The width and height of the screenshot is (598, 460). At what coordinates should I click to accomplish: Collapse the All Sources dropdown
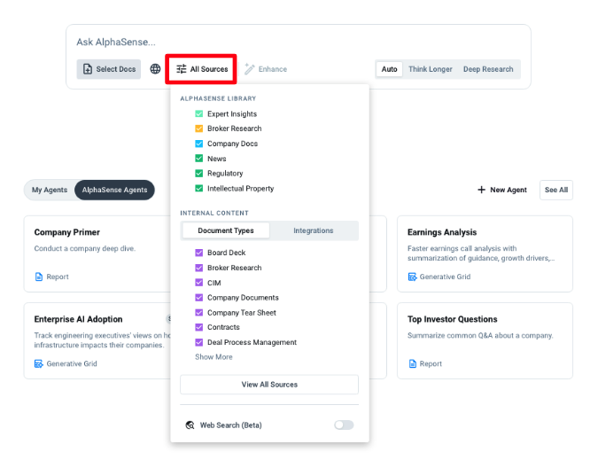click(x=201, y=69)
